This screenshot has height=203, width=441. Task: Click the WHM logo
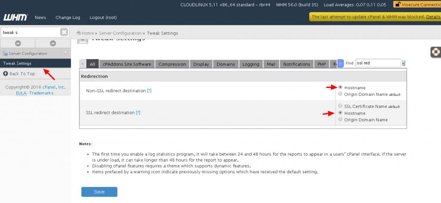[x=16, y=18]
